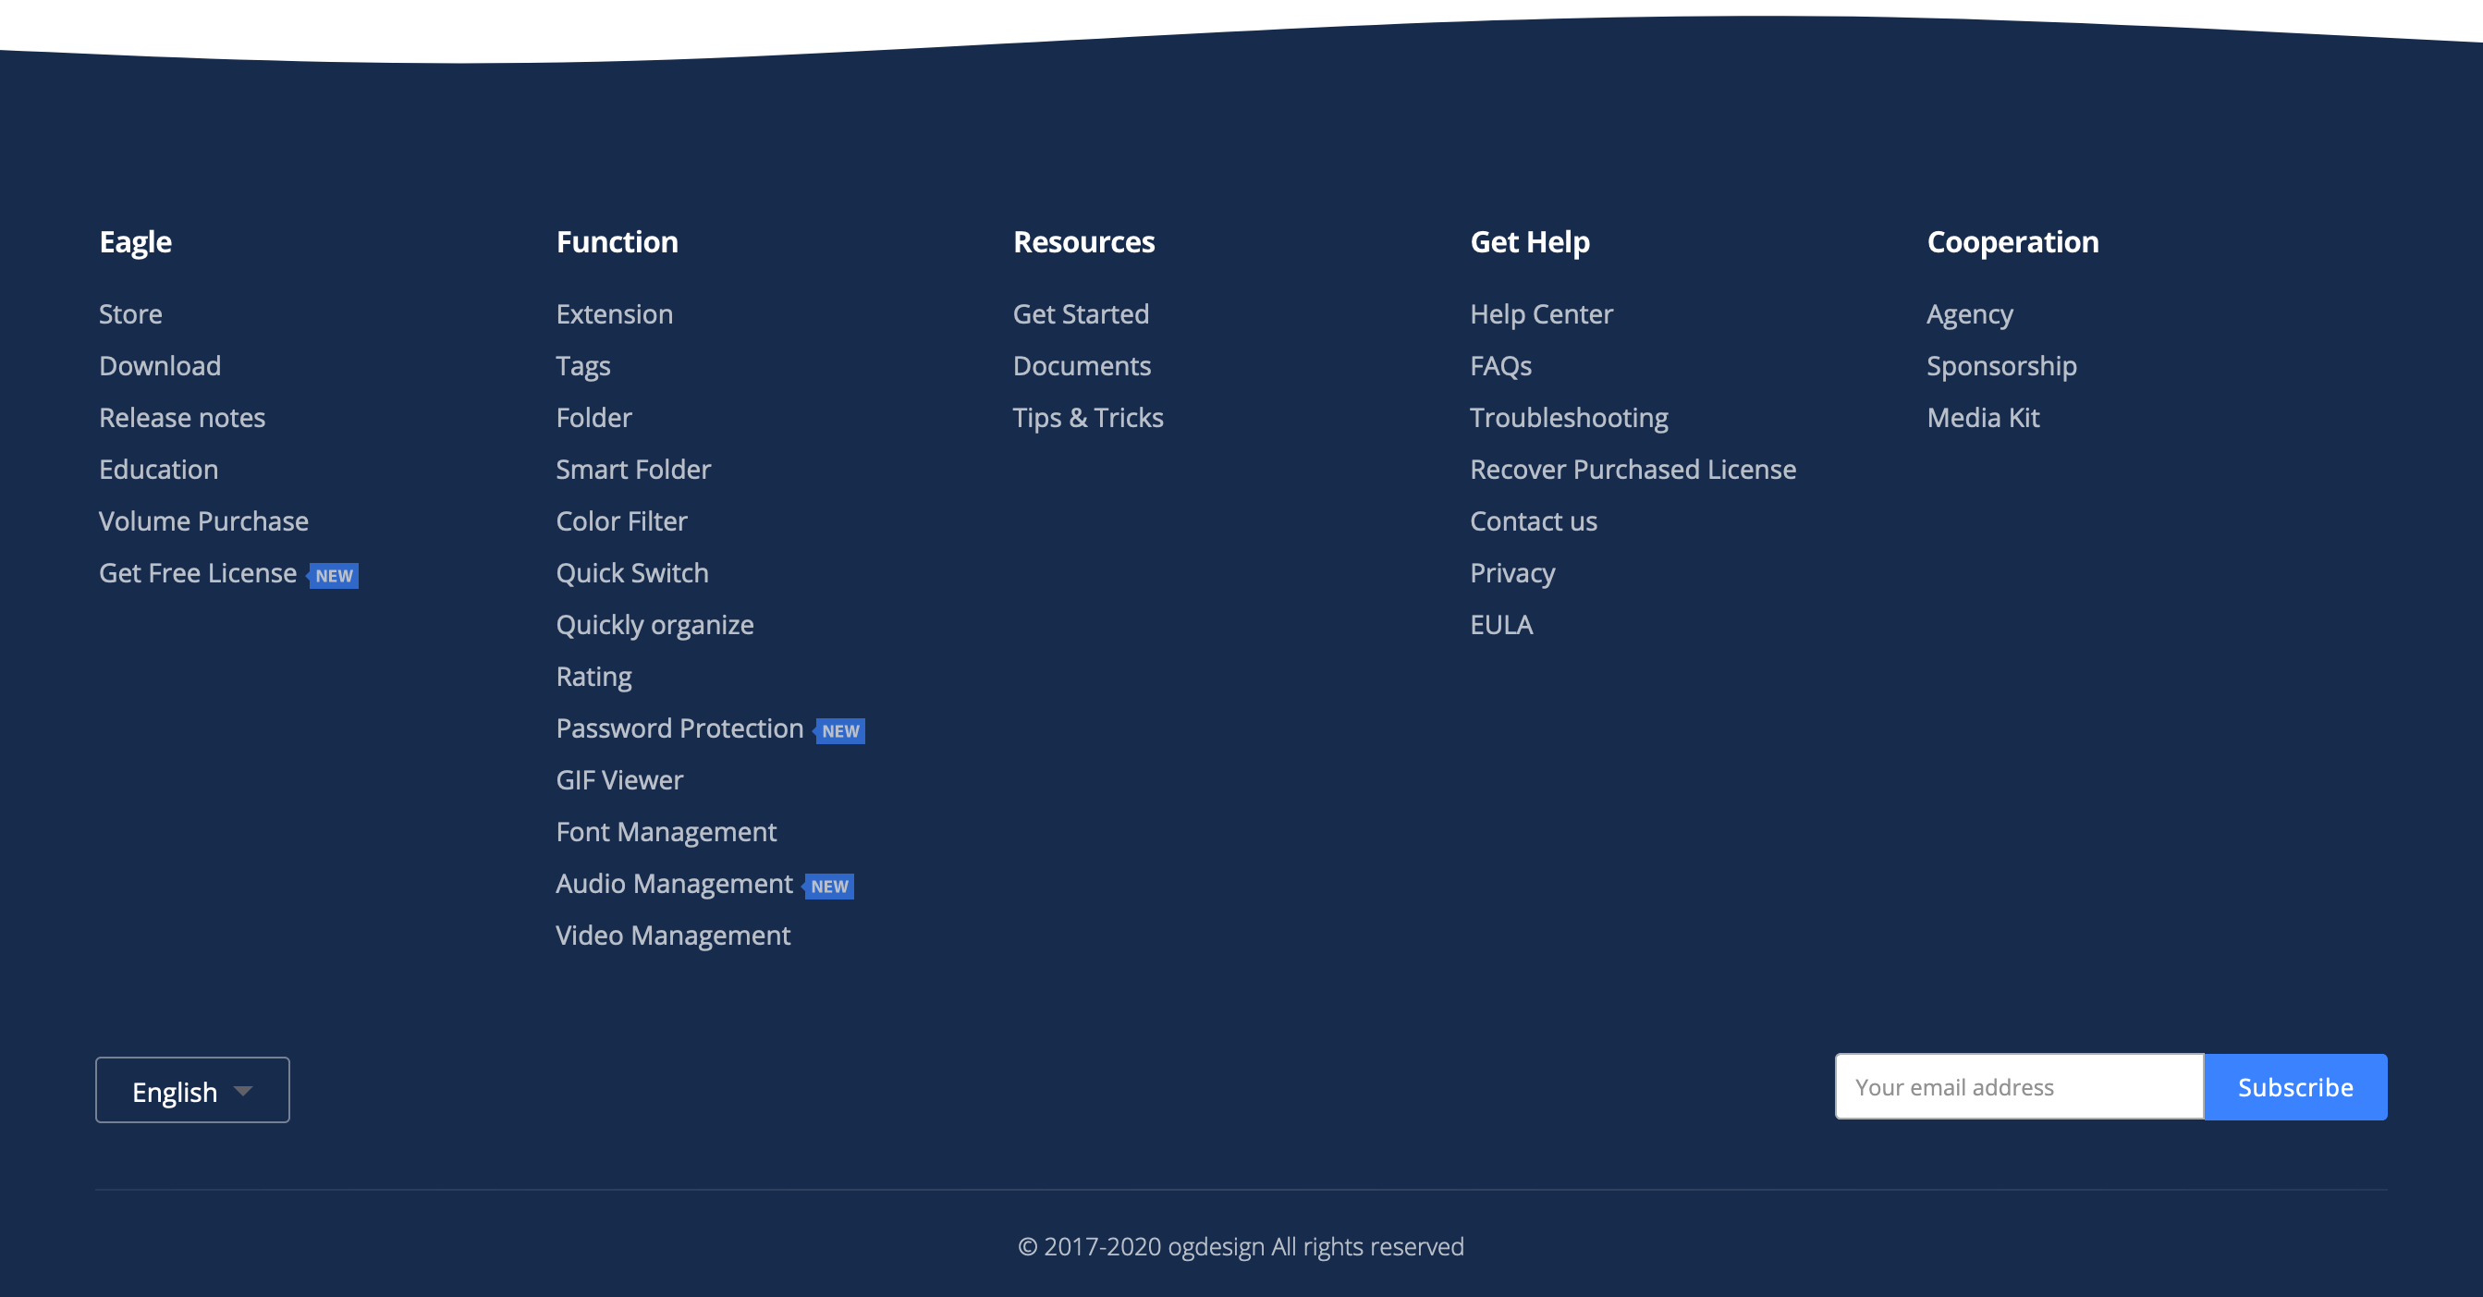
Task: Open Password Protection link
Action: click(679, 728)
